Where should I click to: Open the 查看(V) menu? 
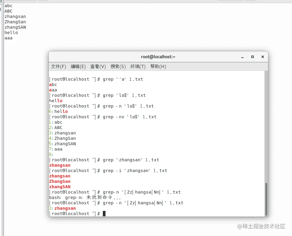(98, 66)
